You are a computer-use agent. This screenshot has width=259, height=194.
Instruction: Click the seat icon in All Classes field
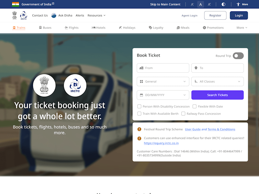(x=196, y=81)
